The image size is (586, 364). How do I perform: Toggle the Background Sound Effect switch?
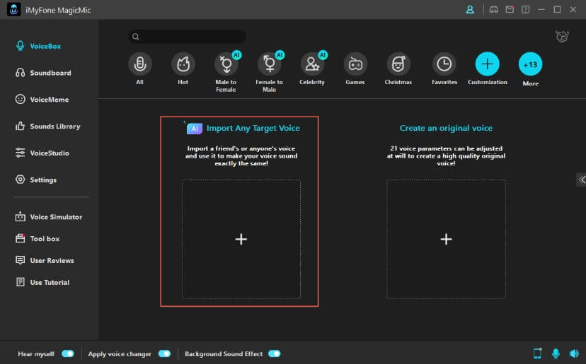click(x=275, y=353)
